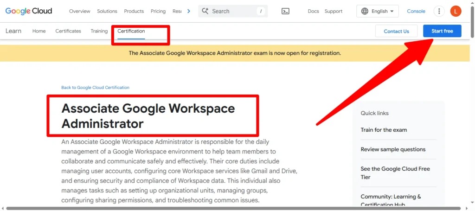
Task: Switch to the Training tab
Action: pyautogui.click(x=99, y=31)
